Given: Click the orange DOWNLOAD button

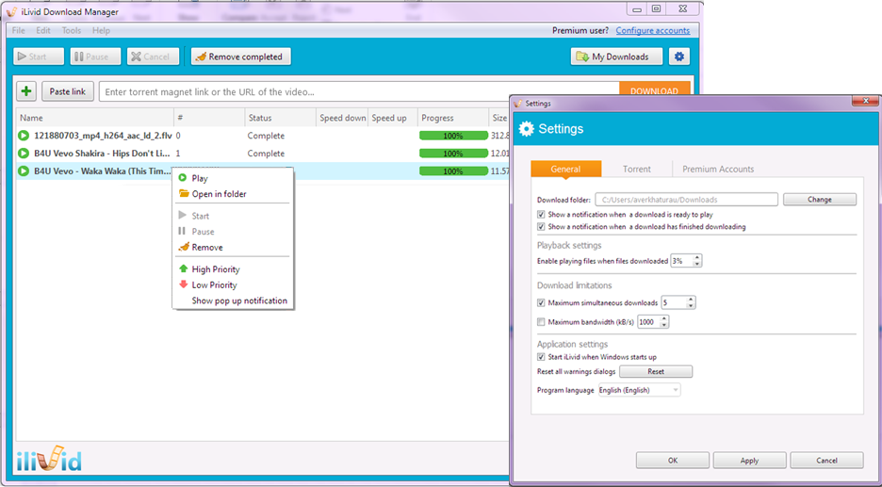Looking at the screenshot, I should 654,91.
